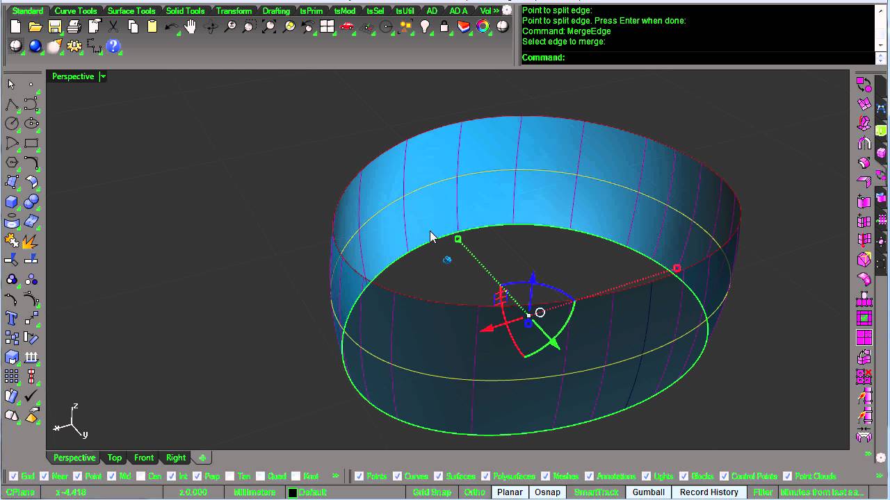Select the Text tool in sidebar
Screen dimensions: 890x500
[12, 318]
